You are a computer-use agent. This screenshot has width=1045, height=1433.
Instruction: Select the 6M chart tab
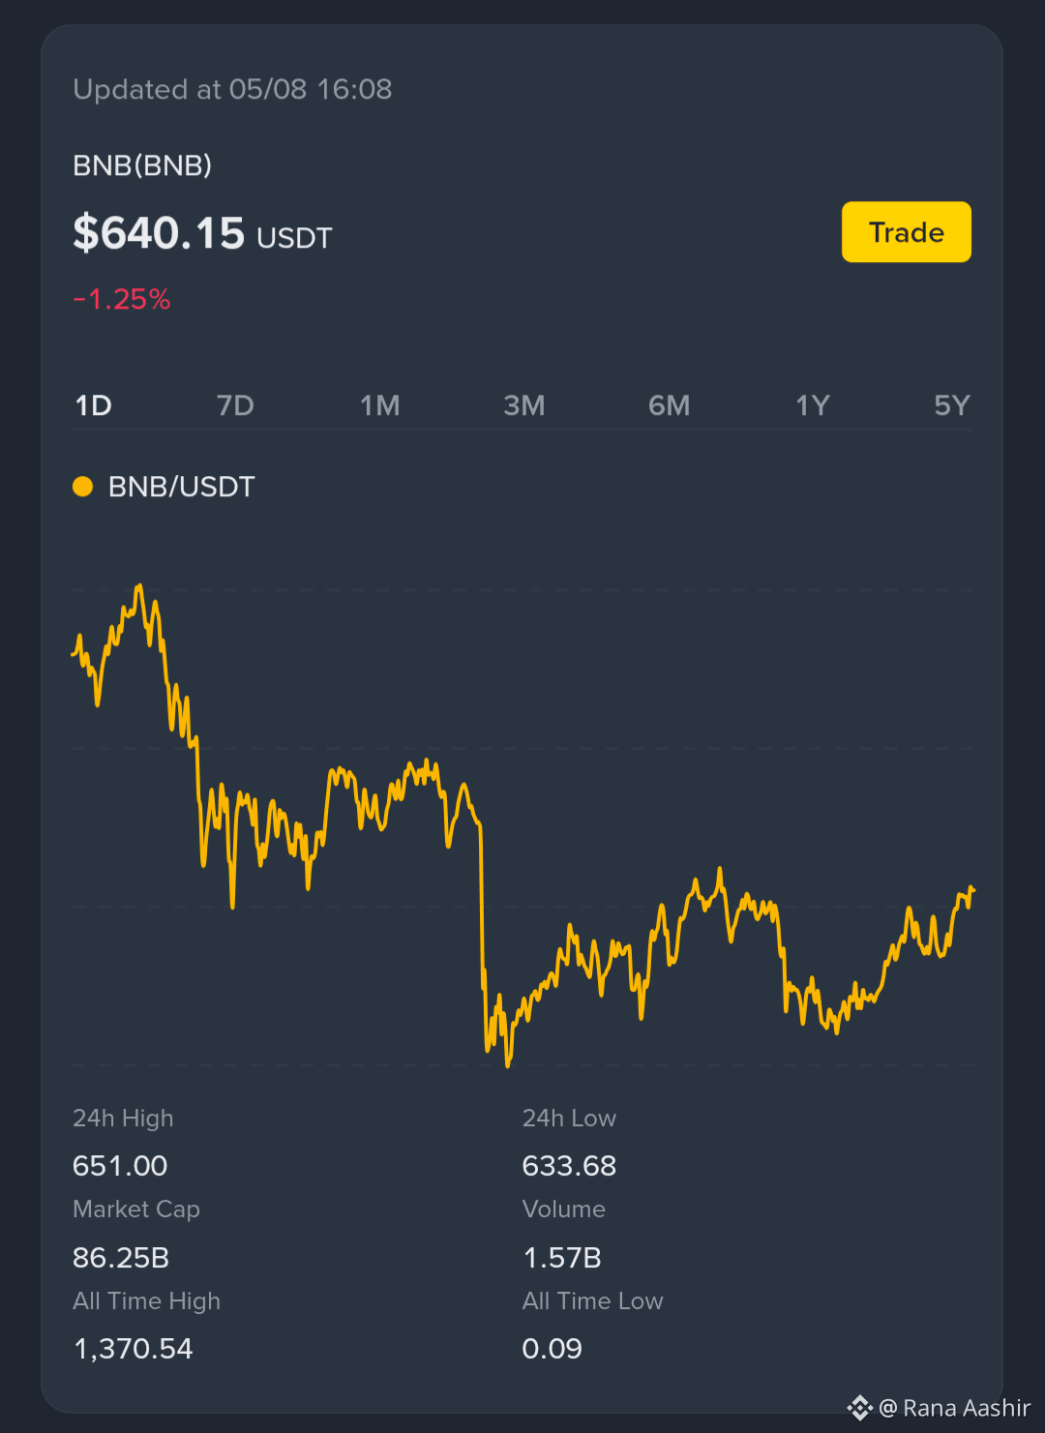[x=670, y=405]
